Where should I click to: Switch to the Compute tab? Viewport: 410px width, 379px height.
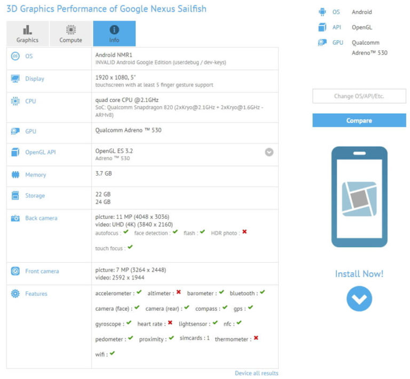point(70,34)
